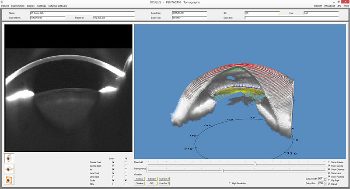
Task: Enable Show Anterior checkbox
Action: click(x=329, y=162)
